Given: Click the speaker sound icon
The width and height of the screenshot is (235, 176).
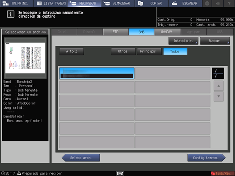Looking at the screenshot, I should coord(218,3).
